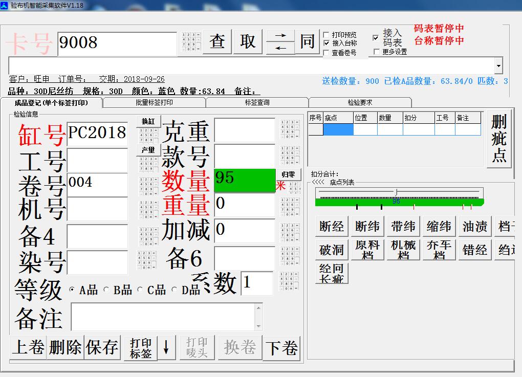Click the down arrow next to 打印标签
The width and height of the screenshot is (522, 377).
tap(166, 348)
